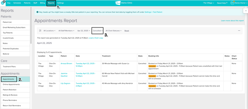This screenshot has height=109, width=248.
Task: Open the Referral report
Action: [15, 54]
